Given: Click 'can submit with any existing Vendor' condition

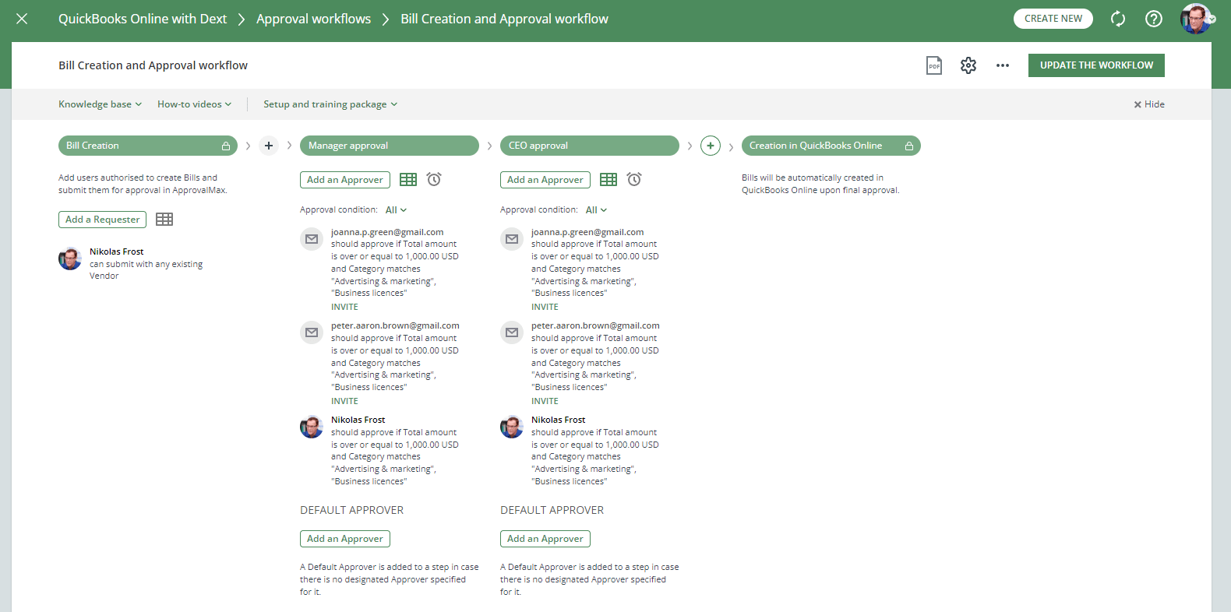Looking at the screenshot, I should click(x=146, y=270).
